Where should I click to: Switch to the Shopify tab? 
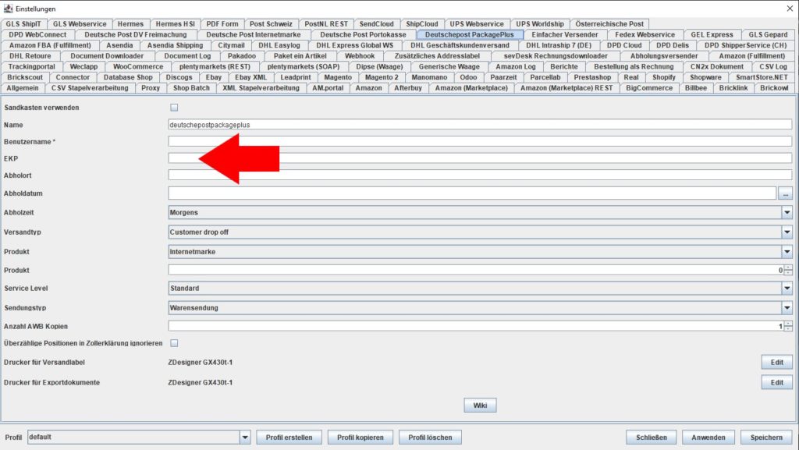point(663,77)
